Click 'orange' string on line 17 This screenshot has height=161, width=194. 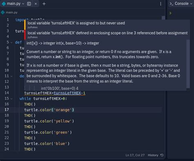[63, 110]
